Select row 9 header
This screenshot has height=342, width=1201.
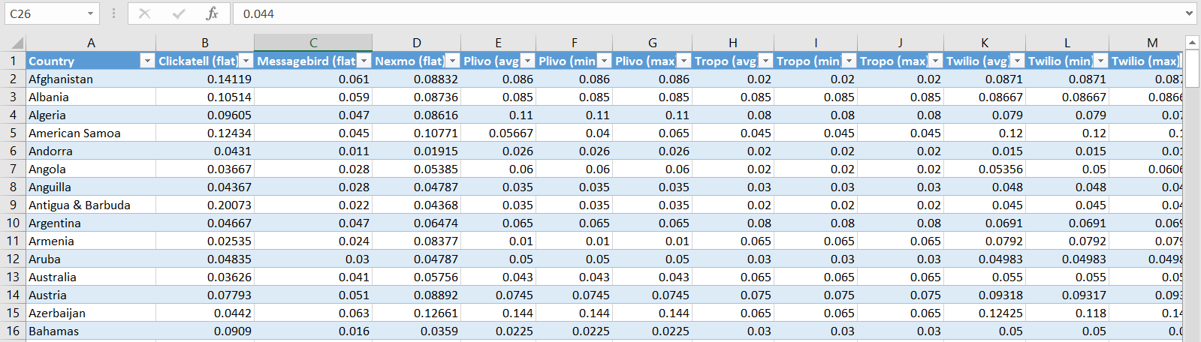(x=13, y=205)
